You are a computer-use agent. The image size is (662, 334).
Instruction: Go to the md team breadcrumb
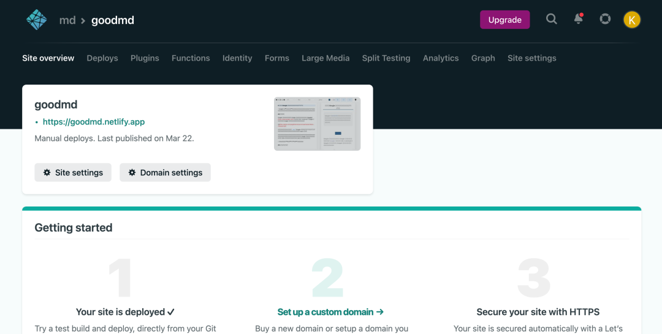(x=67, y=20)
